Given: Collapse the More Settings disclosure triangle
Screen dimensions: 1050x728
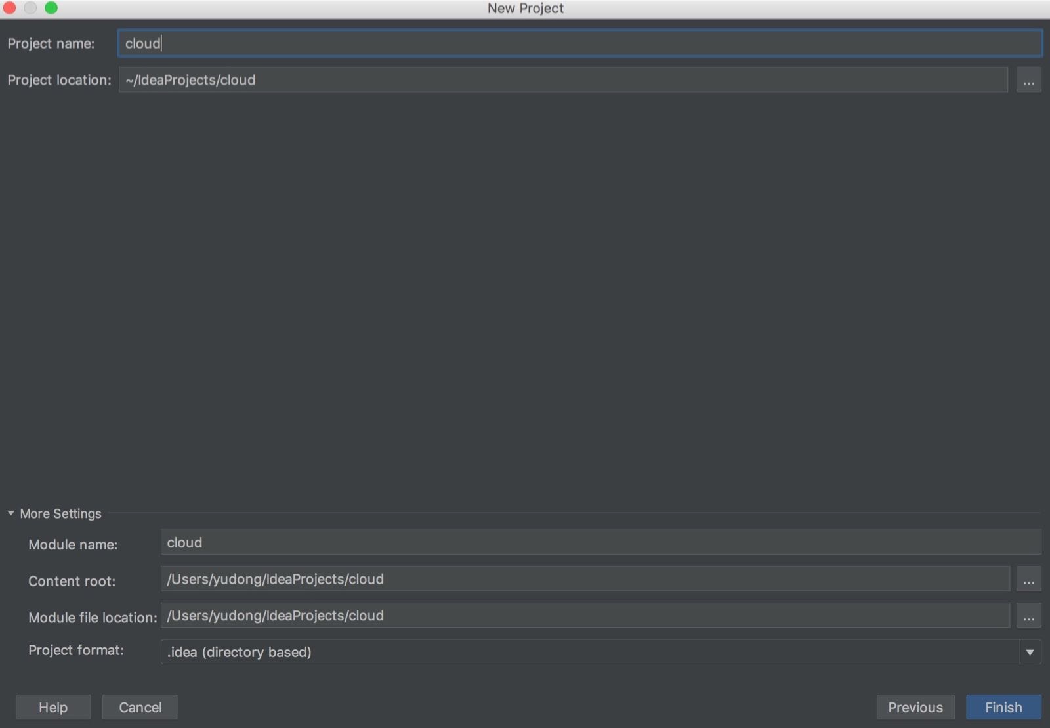Looking at the screenshot, I should coord(11,513).
